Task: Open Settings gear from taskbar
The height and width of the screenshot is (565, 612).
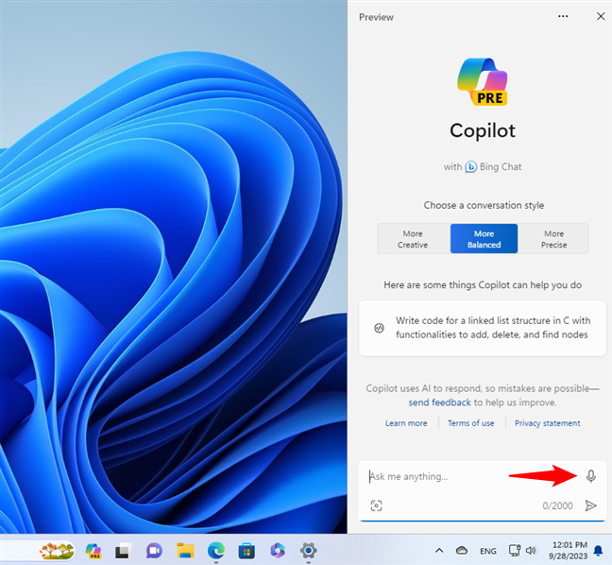Action: [x=308, y=551]
